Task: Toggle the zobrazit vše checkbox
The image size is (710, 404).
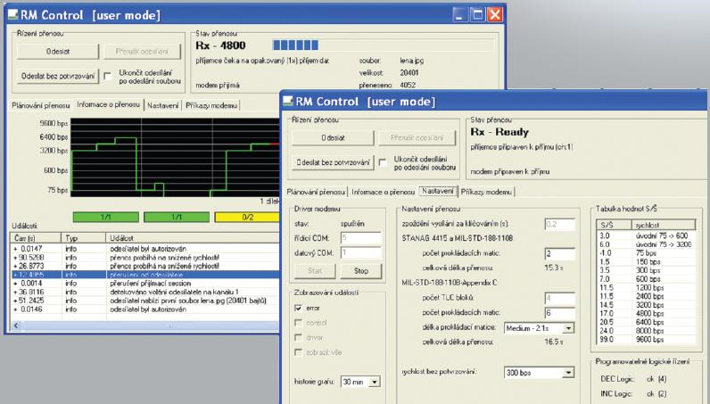Action: [298, 352]
